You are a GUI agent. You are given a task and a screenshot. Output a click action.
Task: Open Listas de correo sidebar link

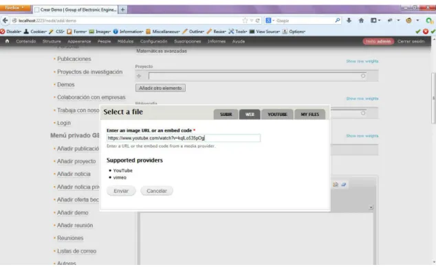(76, 251)
